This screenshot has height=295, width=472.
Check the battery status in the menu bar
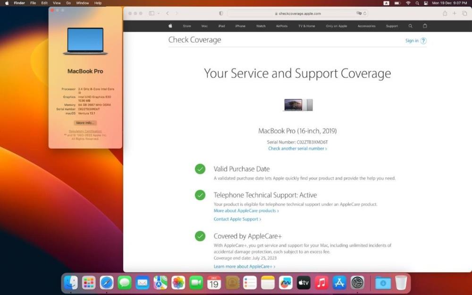pyautogui.click(x=397, y=3)
